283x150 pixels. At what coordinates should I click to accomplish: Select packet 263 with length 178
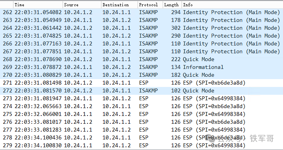pyautogui.click(x=141, y=20)
